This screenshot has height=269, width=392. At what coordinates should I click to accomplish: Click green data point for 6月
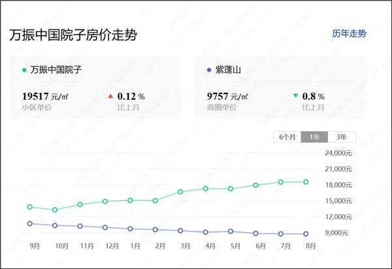point(255,185)
